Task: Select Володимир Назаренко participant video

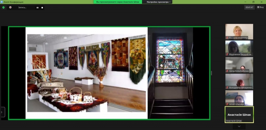Action: click(239, 81)
